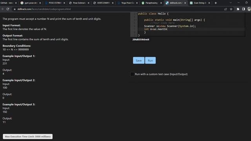Click the Example Input/Output 3 heading
The width and height of the screenshot is (251, 141).
pyautogui.click(x=19, y=105)
